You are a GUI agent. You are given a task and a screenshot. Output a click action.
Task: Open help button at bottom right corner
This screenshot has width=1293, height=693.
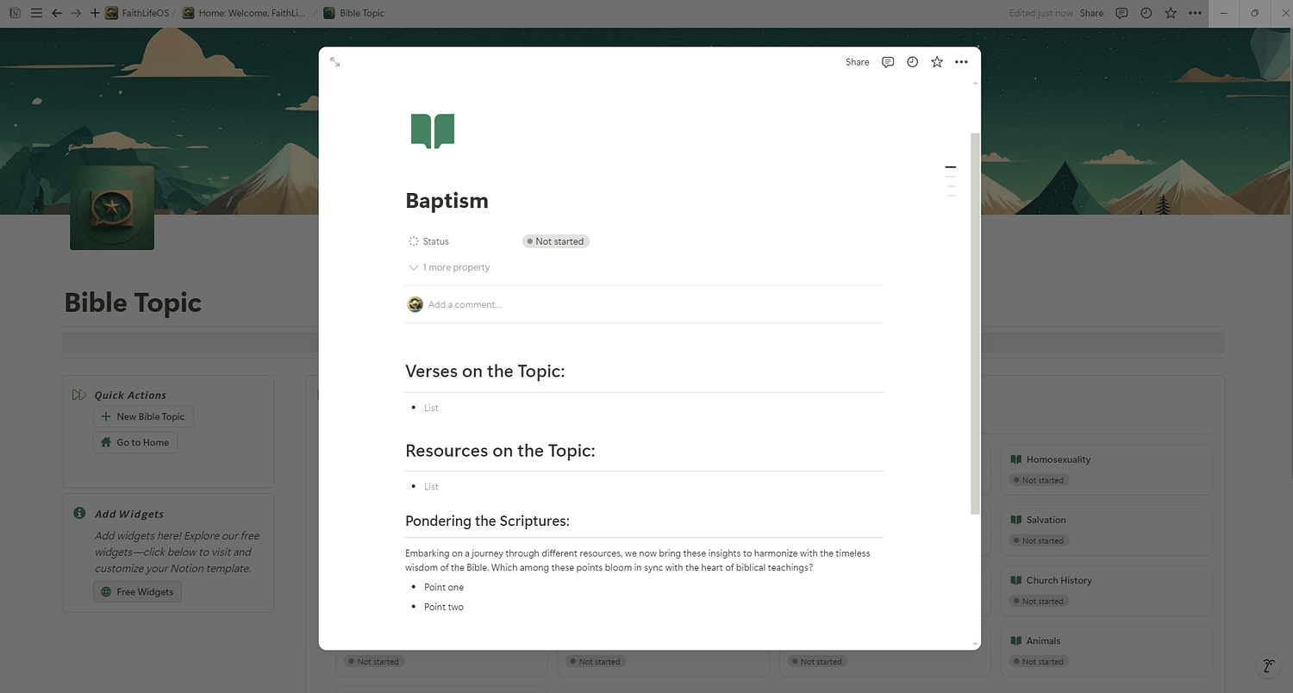pos(1268,665)
